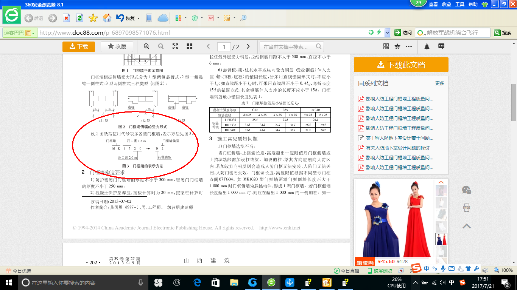The image size is (517, 290).
Task: Expand the extensions dropdown arrow
Action: click(185, 18)
